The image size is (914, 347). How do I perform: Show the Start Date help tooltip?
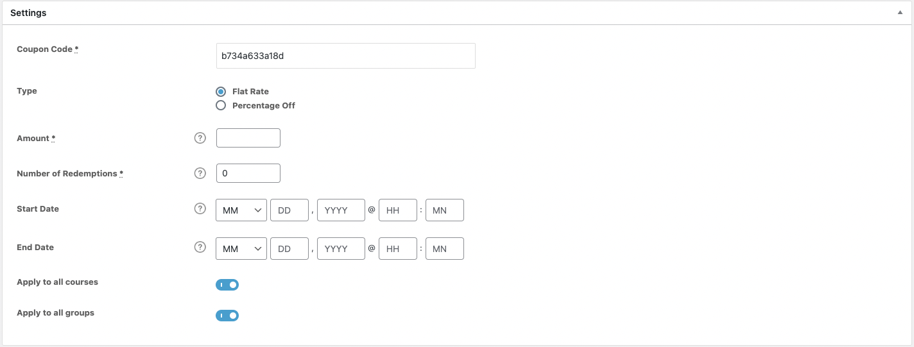pyautogui.click(x=200, y=208)
